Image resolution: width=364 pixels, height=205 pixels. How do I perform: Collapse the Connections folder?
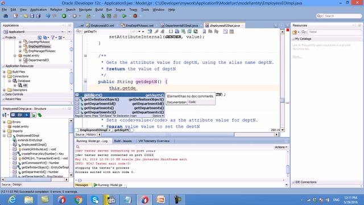pos(4,76)
